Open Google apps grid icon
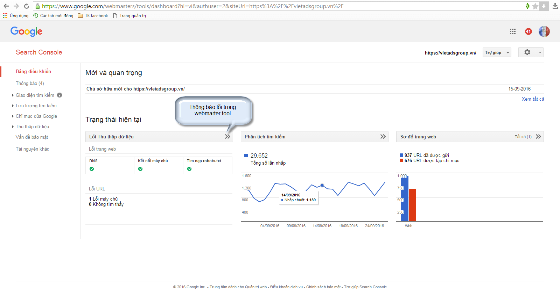The width and height of the screenshot is (560, 289). tap(513, 31)
